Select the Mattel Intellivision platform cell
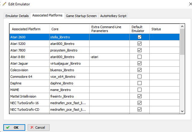192x132 pixels. coord(29,96)
